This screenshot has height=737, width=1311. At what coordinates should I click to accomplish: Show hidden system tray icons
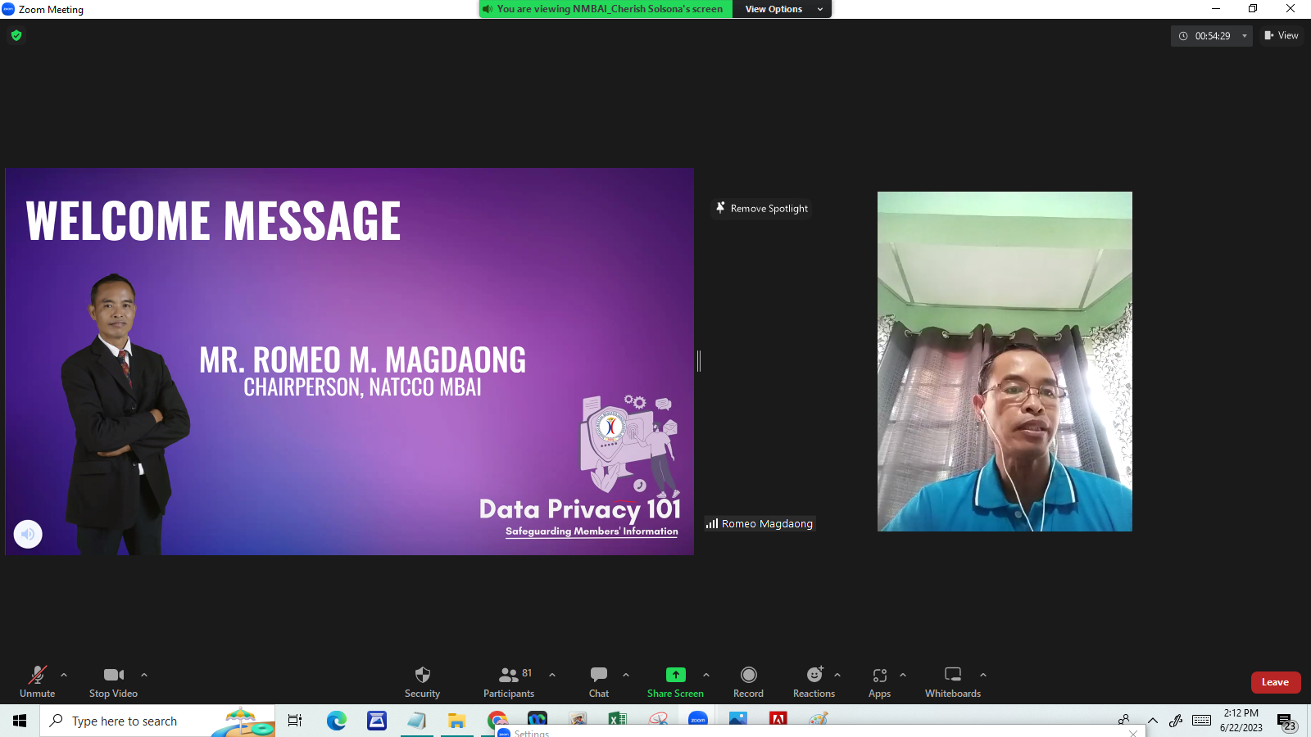click(x=1152, y=721)
